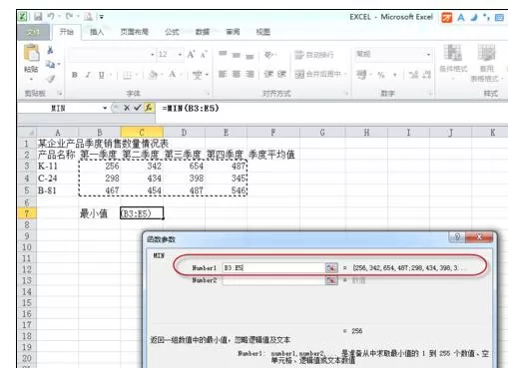This screenshot has width=508, height=368.
Task: Click the Undo icon in quick access toolbar
Action: tap(51, 16)
